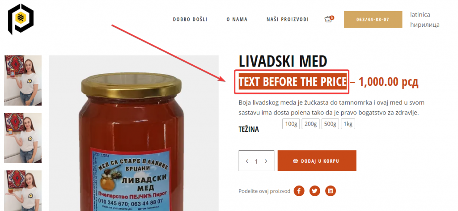Select the second product gallery thumbnail

23,138
